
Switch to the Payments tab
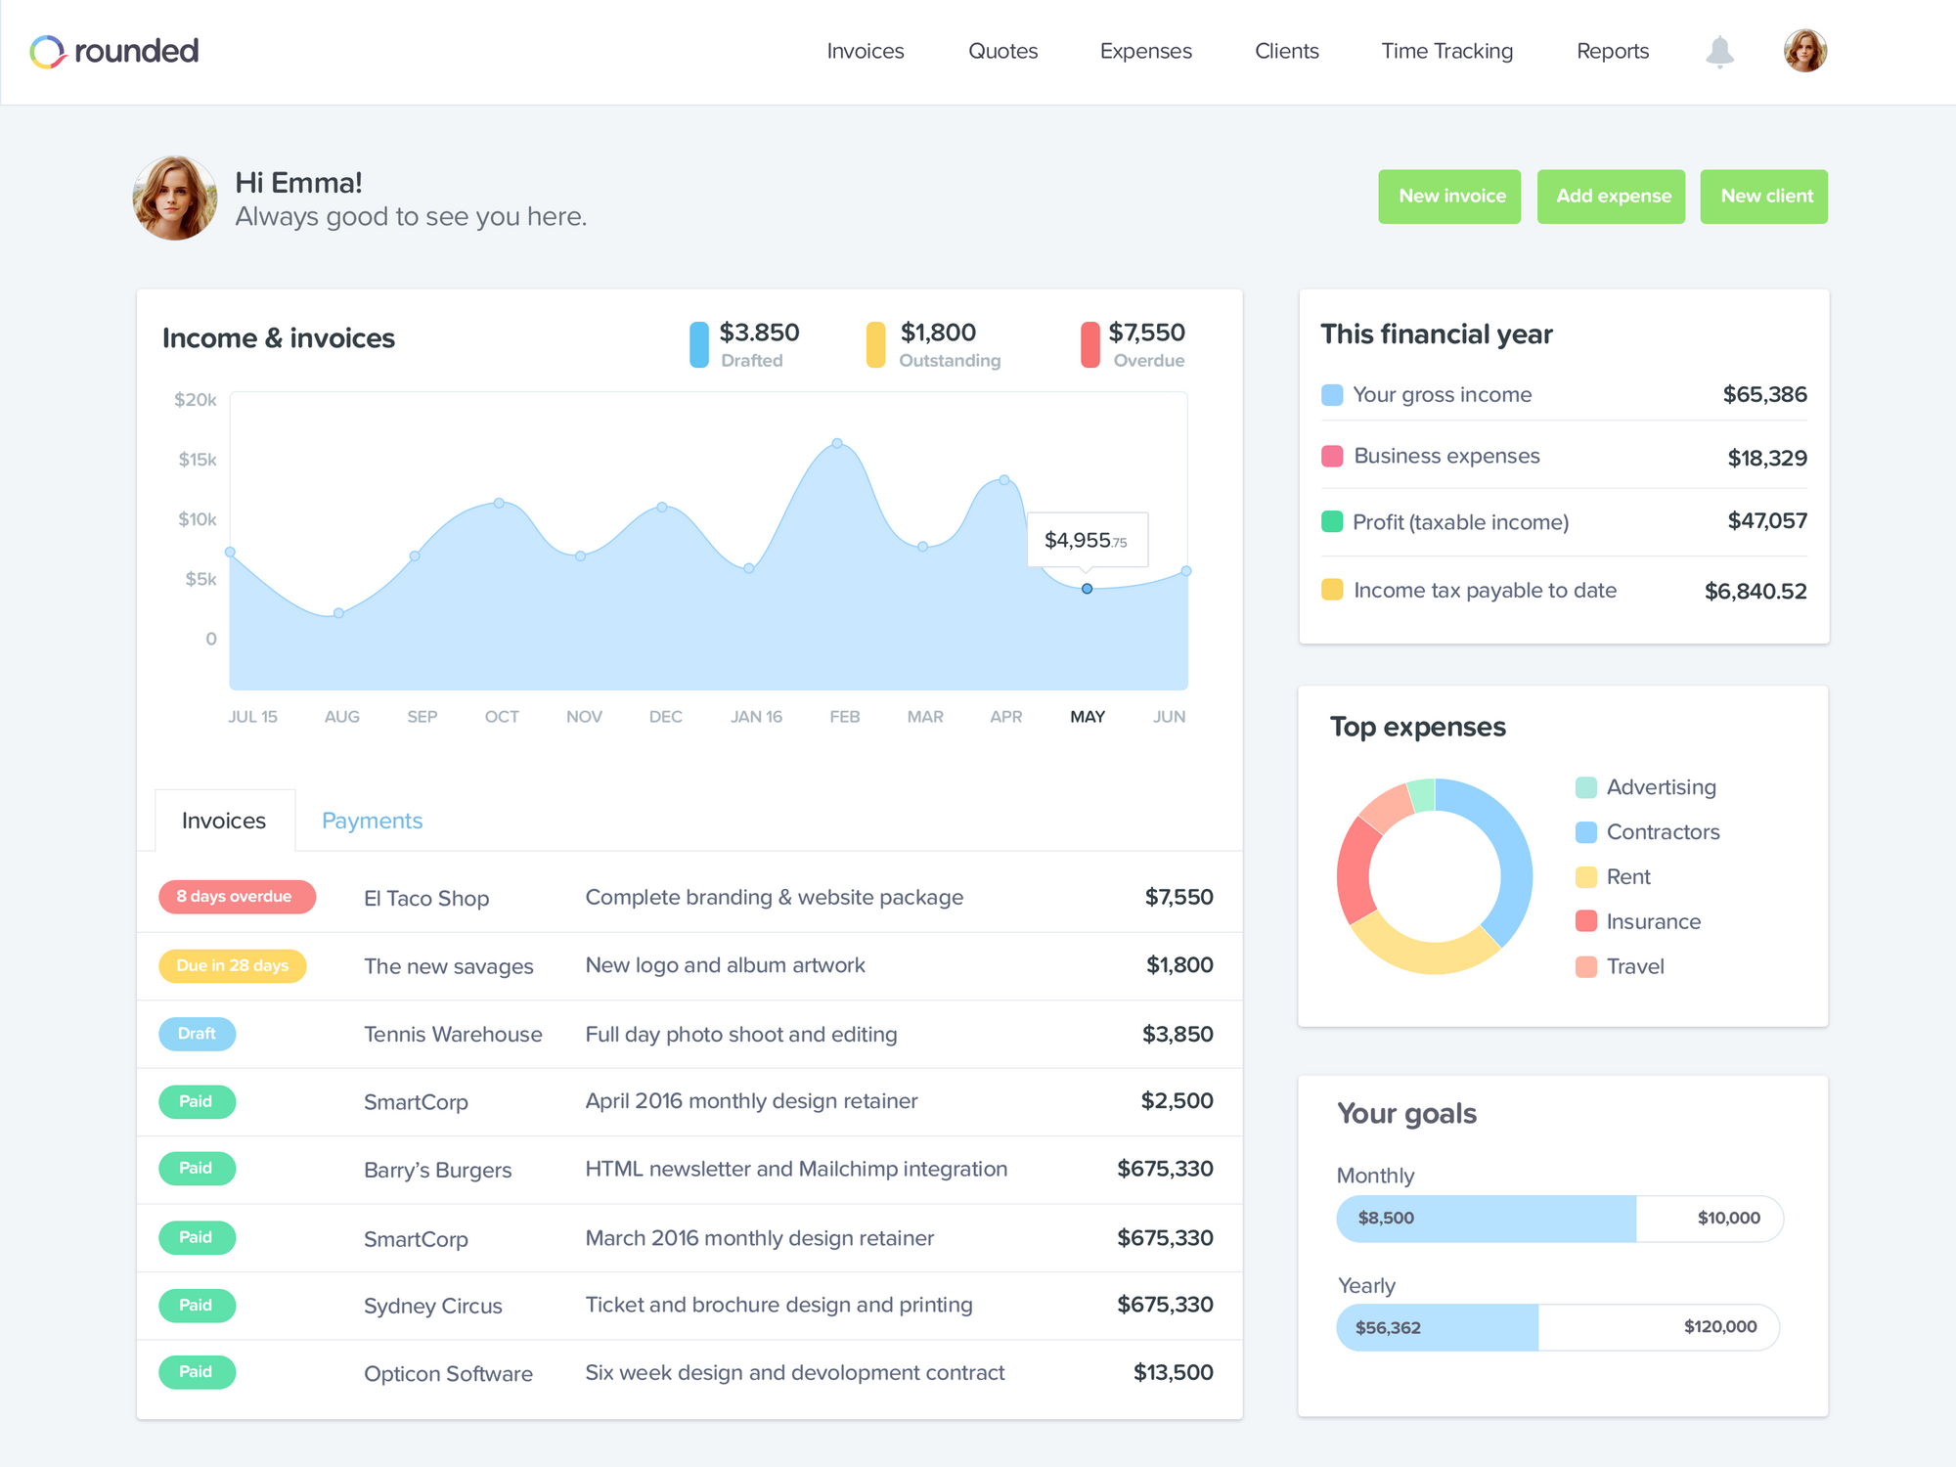pos(372,821)
